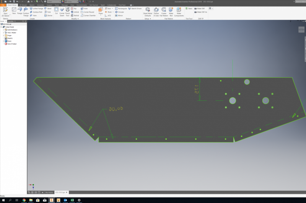Open the Windows Start menu
Image resolution: width=306 pixels, height=203 pixels.
point(3,200)
